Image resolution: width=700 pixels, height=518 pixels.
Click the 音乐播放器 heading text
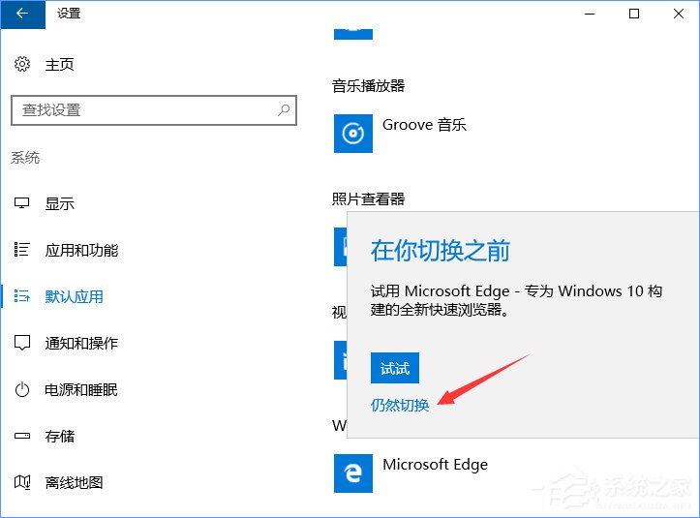[368, 86]
